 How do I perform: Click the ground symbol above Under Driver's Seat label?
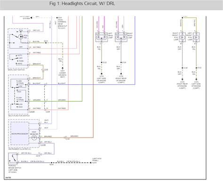pyautogui.click(x=63, y=68)
